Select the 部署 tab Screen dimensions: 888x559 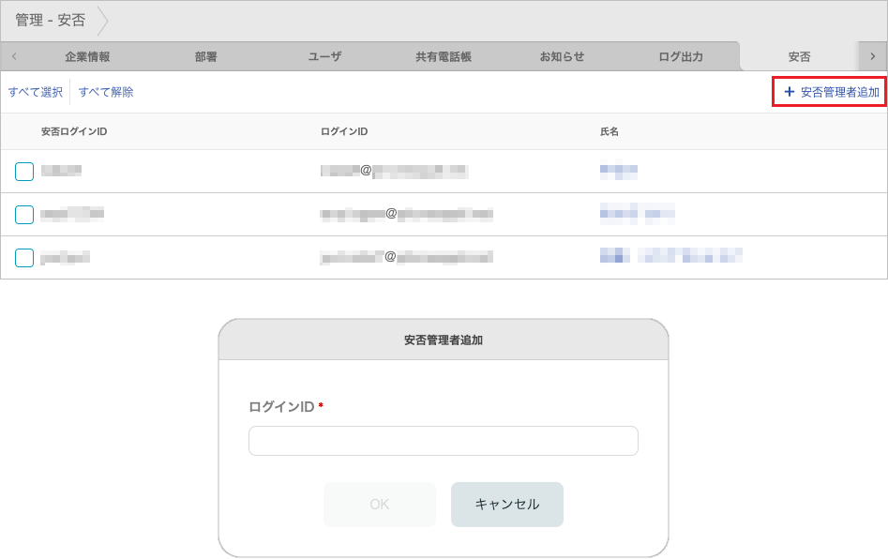click(x=205, y=56)
